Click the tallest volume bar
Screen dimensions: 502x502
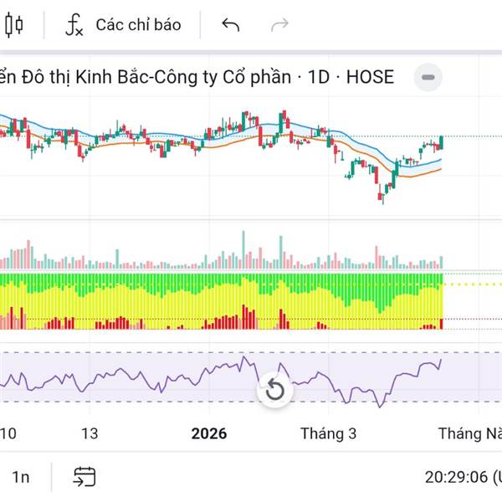tap(243, 249)
